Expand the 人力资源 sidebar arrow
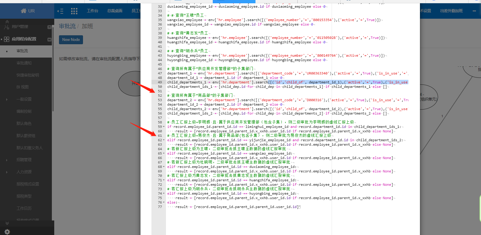Viewport: 481px width, 235px height. click(7, 172)
